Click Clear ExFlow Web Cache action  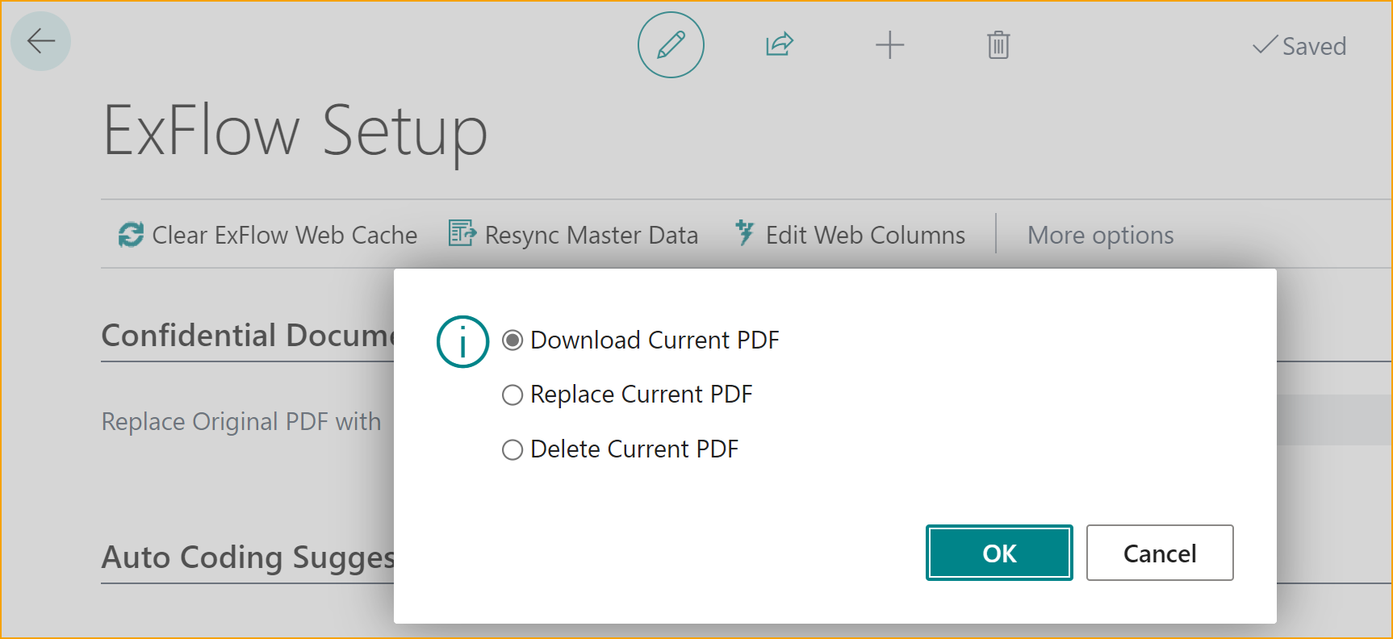268,235
